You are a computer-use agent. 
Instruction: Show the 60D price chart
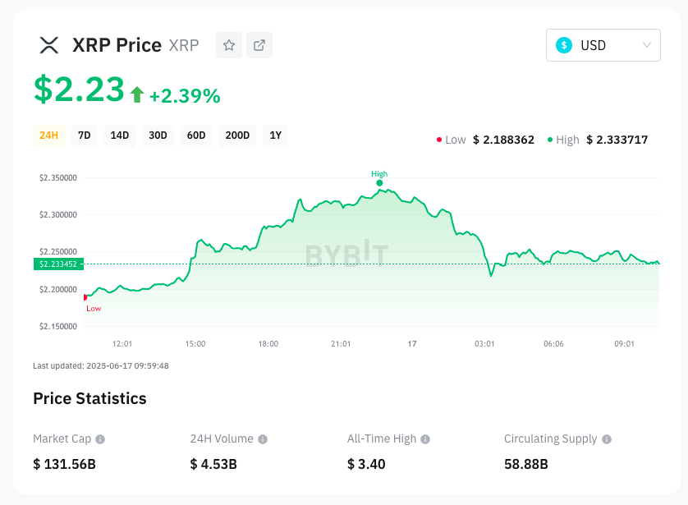pos(196,135)
